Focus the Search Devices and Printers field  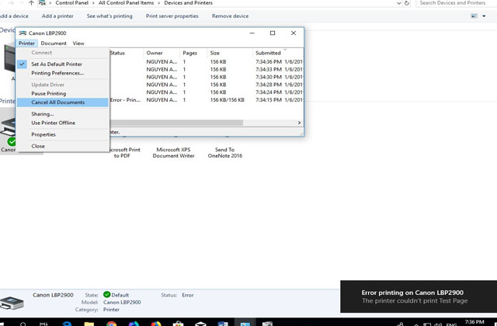click(456, 3)
